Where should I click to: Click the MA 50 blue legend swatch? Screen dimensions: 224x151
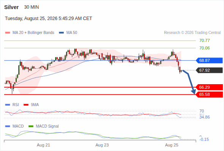(61, 33)
